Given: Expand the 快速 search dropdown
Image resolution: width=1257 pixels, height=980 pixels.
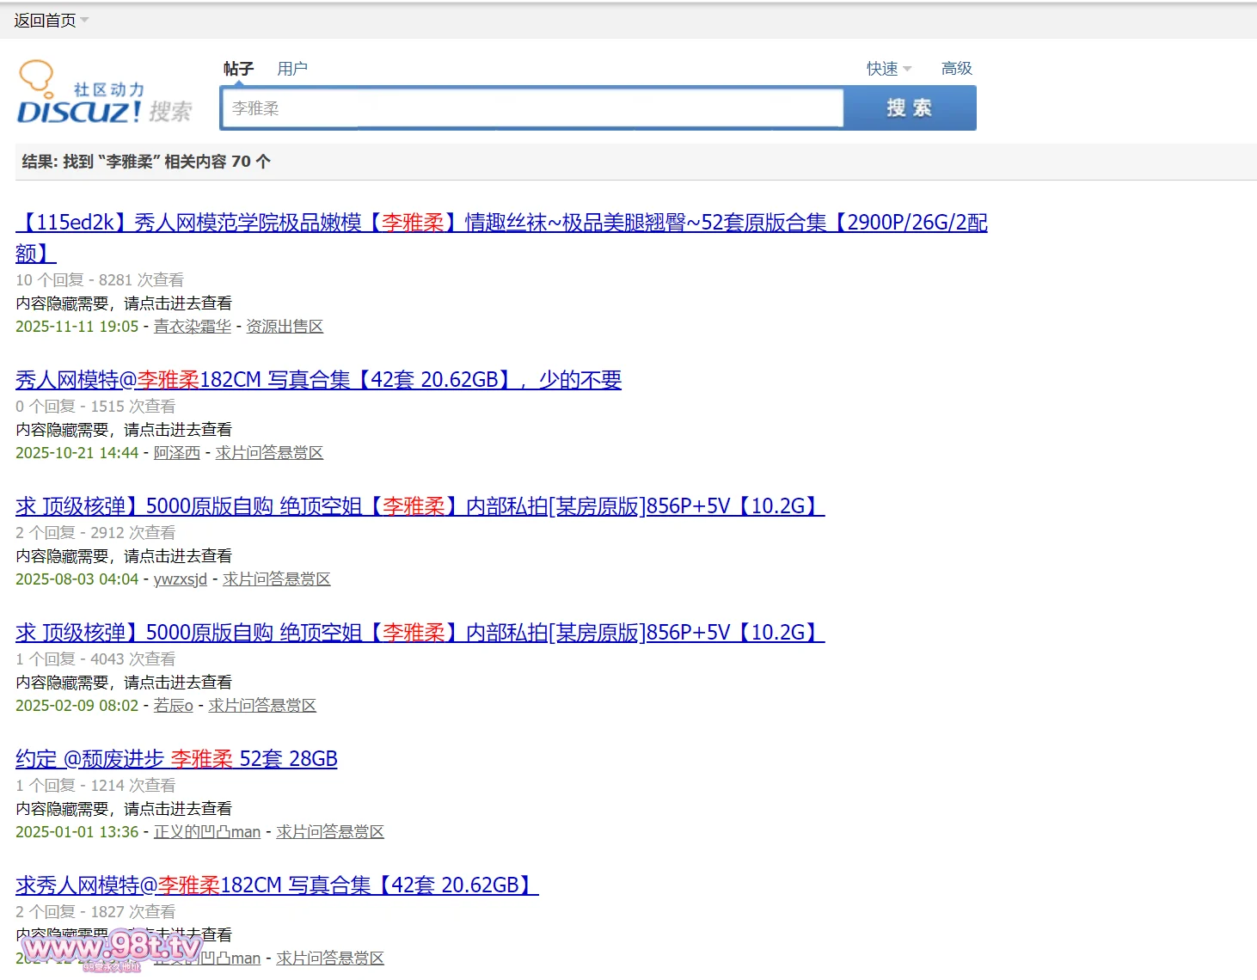Looking at the screenshot, I should (888, 69).
